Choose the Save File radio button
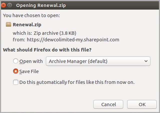Viewport: 160px width, 113px height. [x=15, y=71]
